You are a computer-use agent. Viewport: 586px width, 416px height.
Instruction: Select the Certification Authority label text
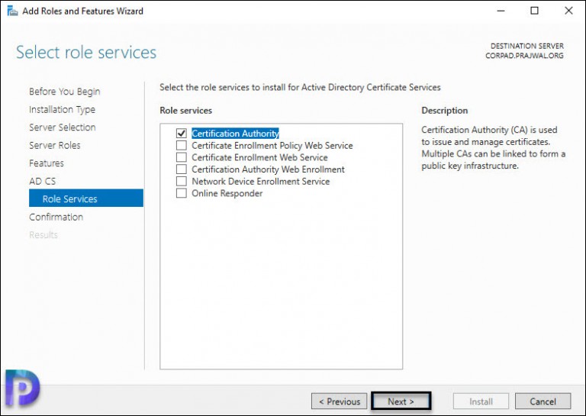click(235, 134)
